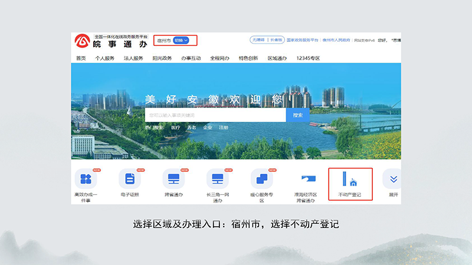The image size is (472, 265).
Task: Select the 不动产登记 icon
Action: pos(350,178)
